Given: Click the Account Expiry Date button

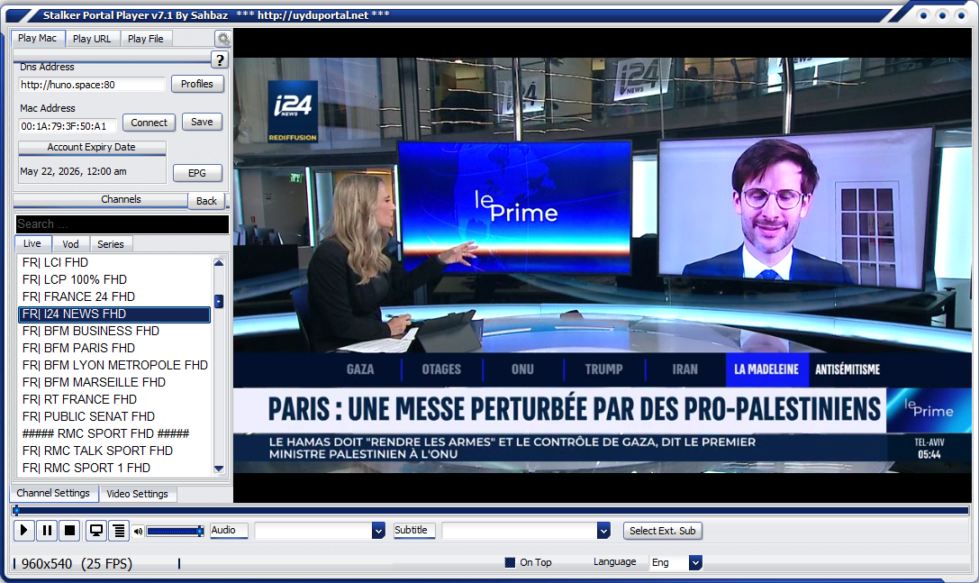Looking at the screenshot, I should 92,148.
